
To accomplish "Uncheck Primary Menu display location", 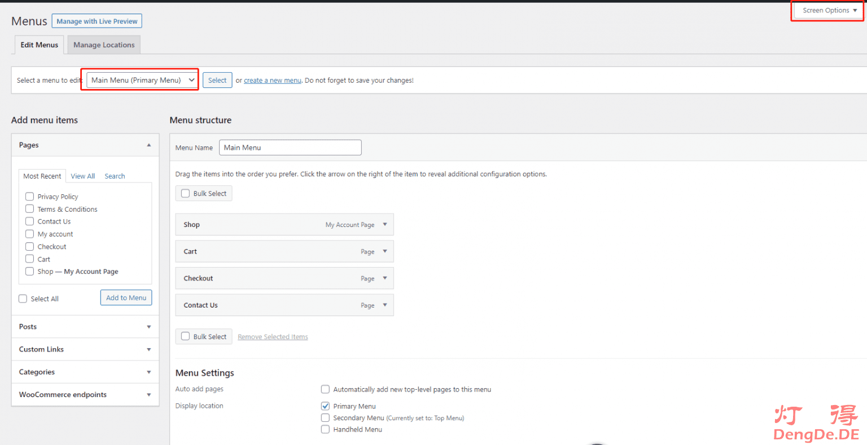I will (x=325, y=406).
